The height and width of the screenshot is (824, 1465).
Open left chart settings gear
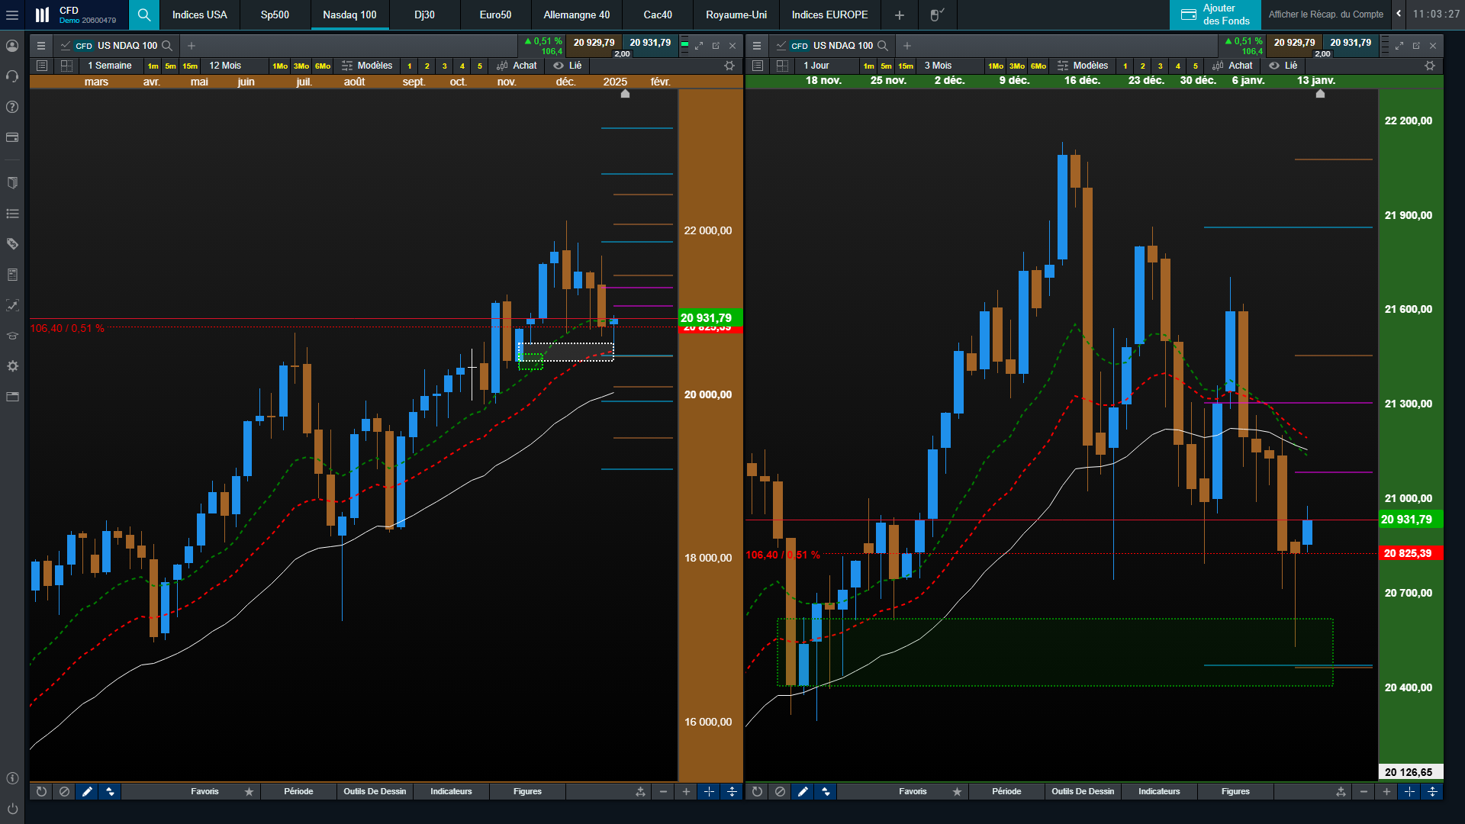coord(729,66)
